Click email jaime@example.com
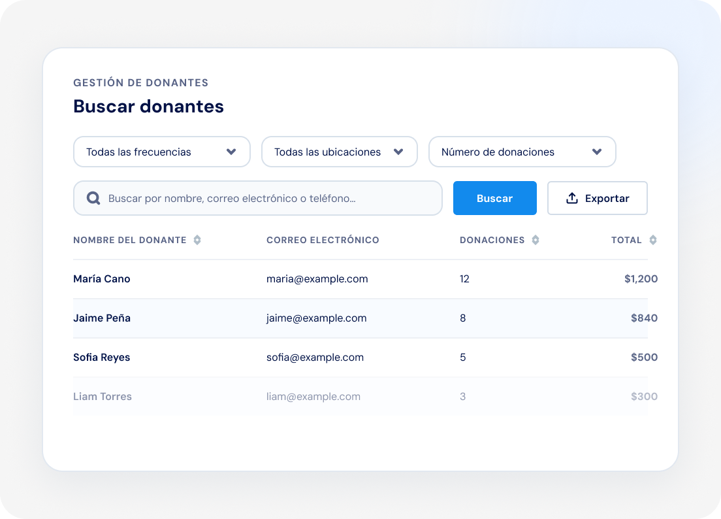This screenshot has width=721, height=519. (316, 318)
